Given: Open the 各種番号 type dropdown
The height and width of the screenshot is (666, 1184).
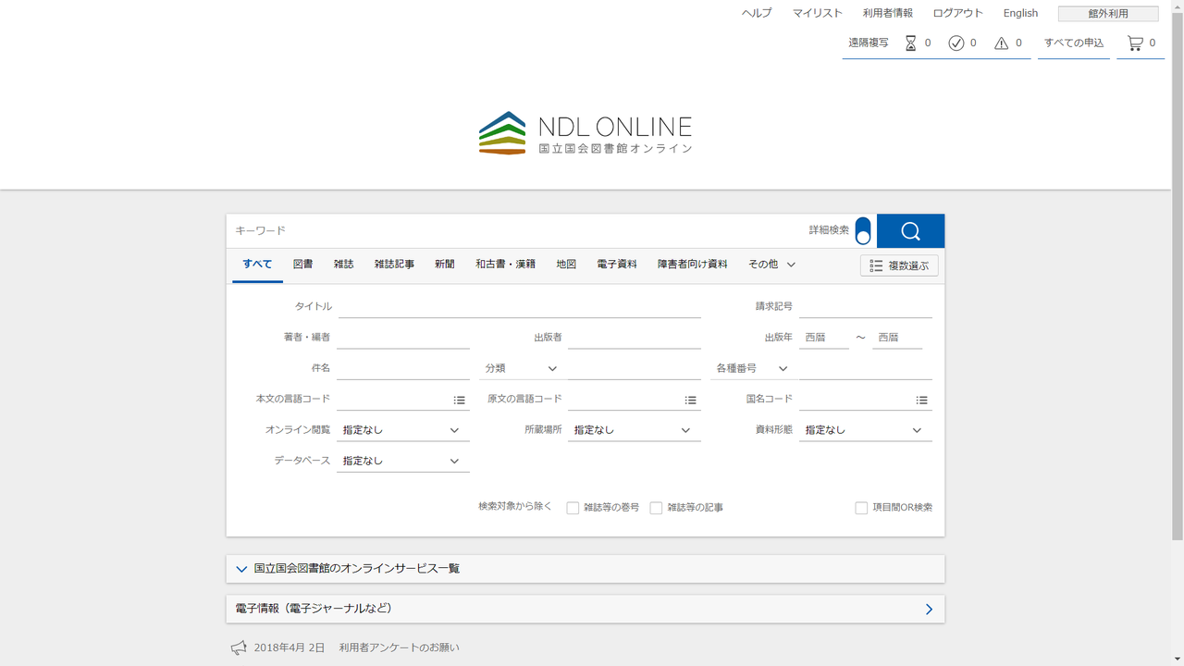Looking at the screenshot, I should coord(752,368).
